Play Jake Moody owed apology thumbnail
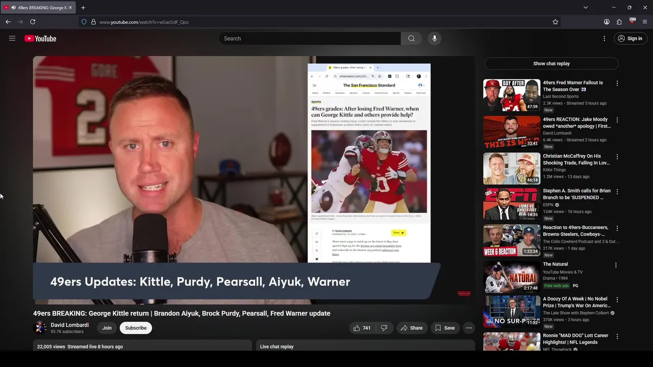Screen dimensions: 653x367 click(x=512, y=132)
